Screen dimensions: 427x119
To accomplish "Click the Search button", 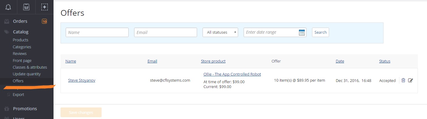I will tap(320, 32).
